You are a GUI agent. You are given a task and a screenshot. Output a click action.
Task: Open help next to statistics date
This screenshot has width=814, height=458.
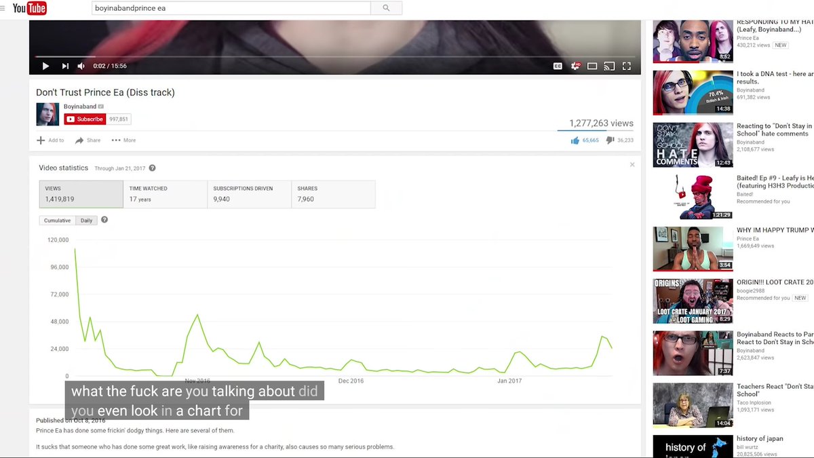pos(153,168)
